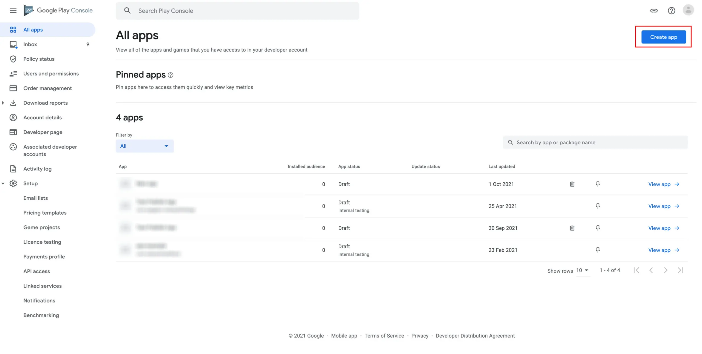Open API access under Setup

[37, 271]
